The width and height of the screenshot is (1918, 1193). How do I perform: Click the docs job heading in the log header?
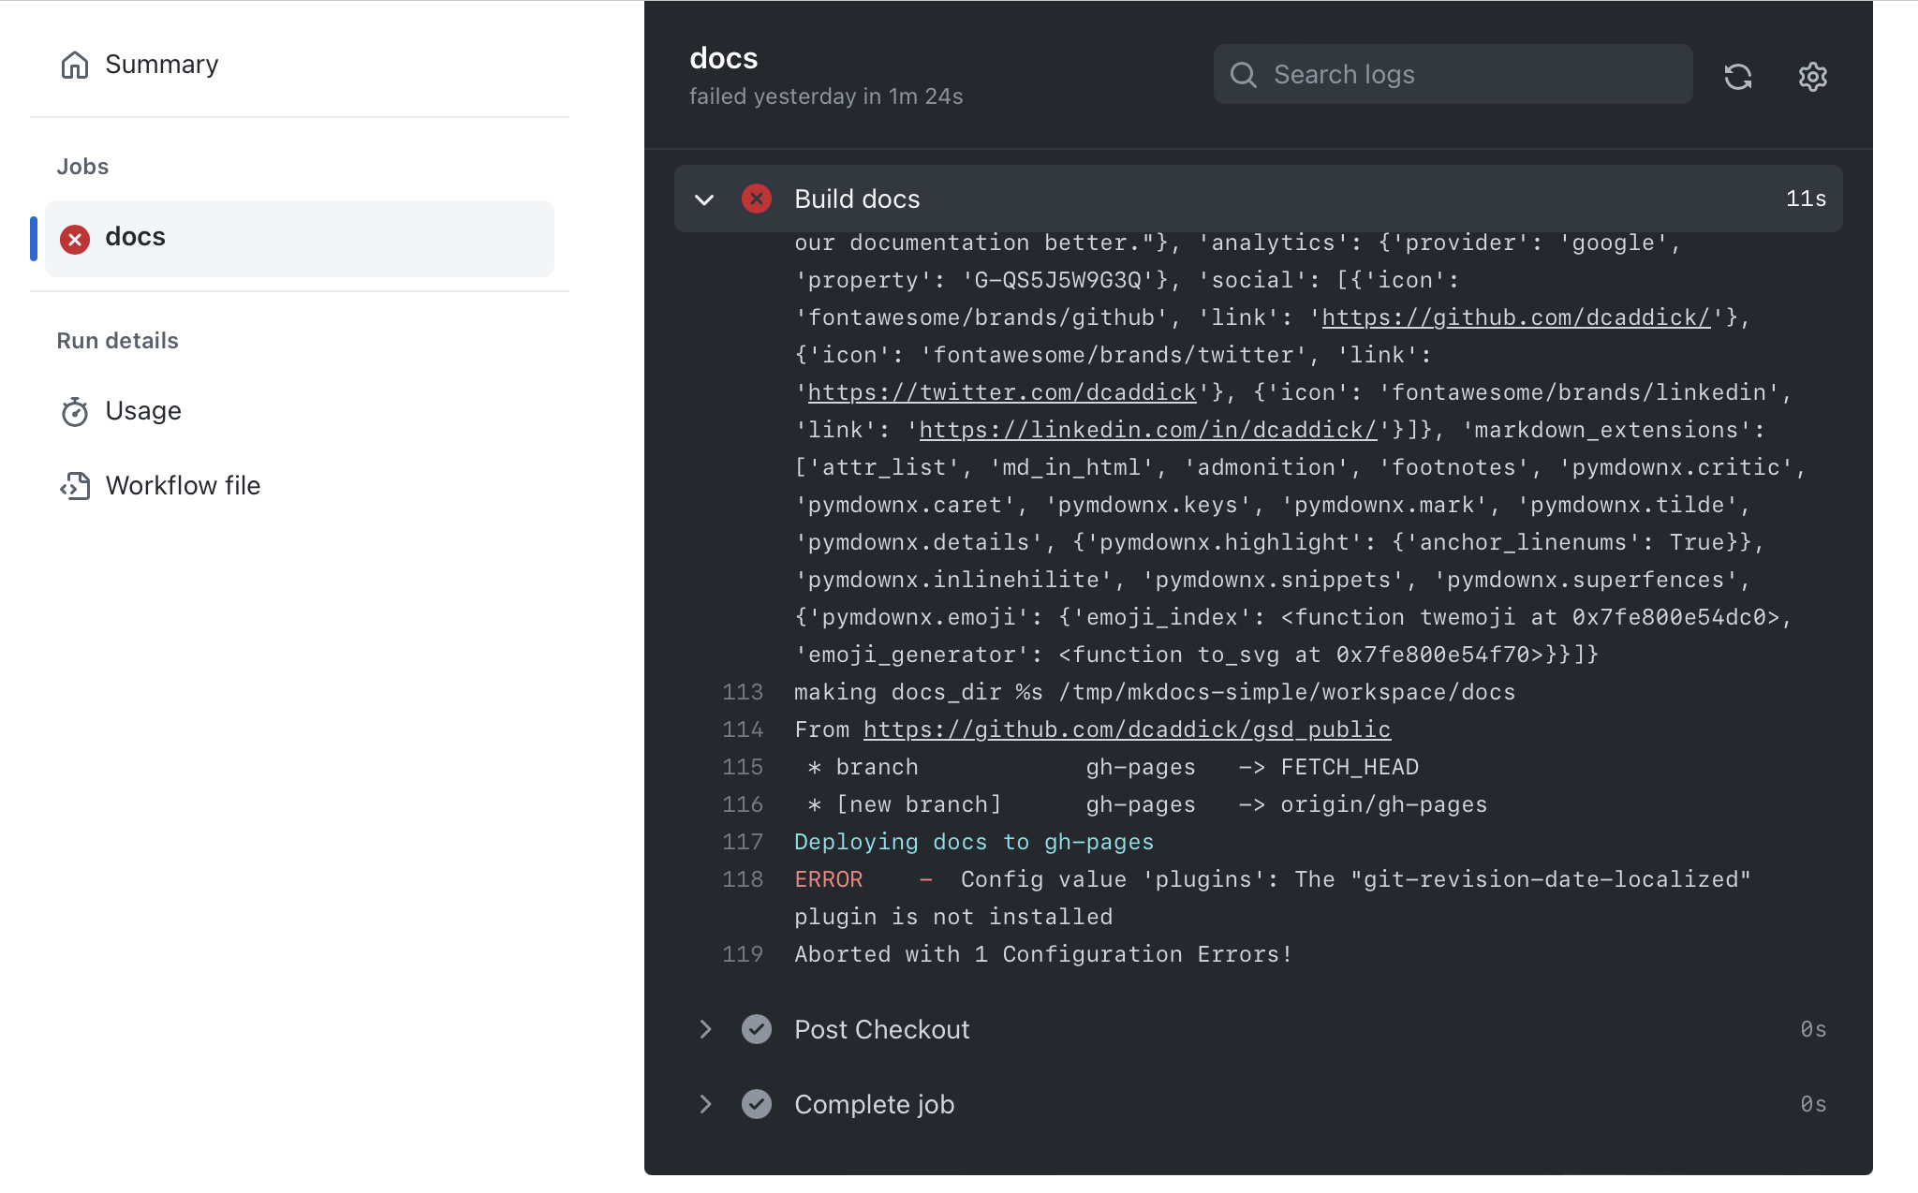(x=723, y=58)
